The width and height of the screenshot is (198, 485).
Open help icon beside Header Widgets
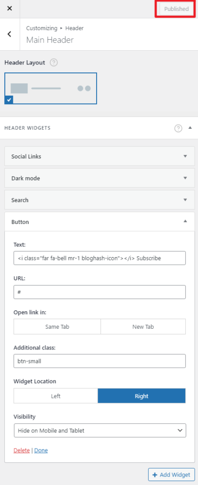point(178,128)
